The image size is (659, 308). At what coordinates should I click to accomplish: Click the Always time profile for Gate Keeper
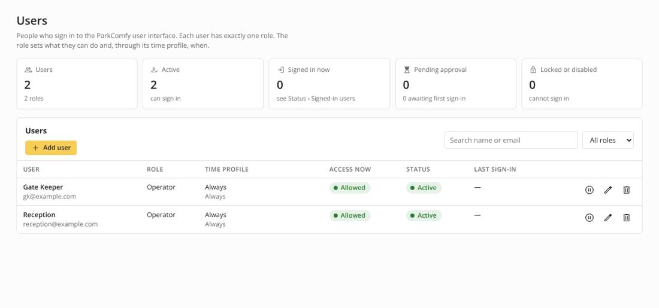tap(216, 187)
